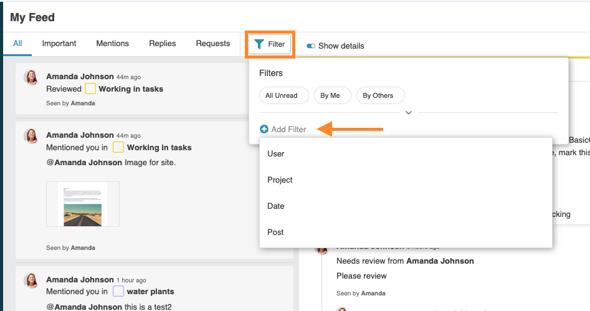This screenshot has height=311, width=590.
Task: Open the Mentions tab
Action: click(112, 44)
